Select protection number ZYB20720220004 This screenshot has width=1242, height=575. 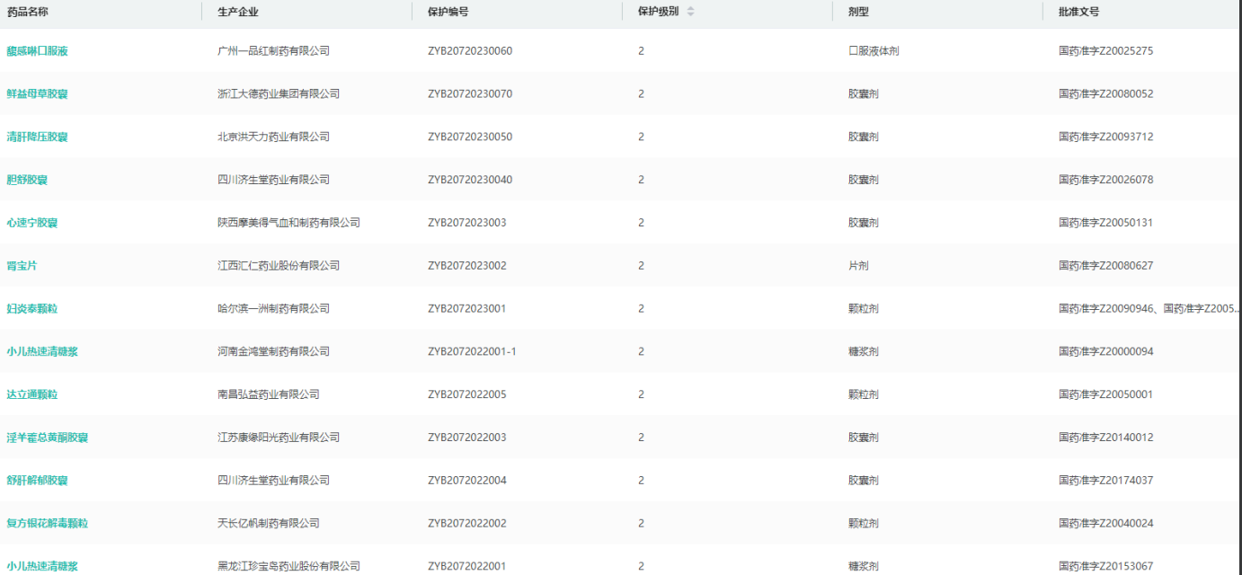pyautogui.click(x=467, y=481)
